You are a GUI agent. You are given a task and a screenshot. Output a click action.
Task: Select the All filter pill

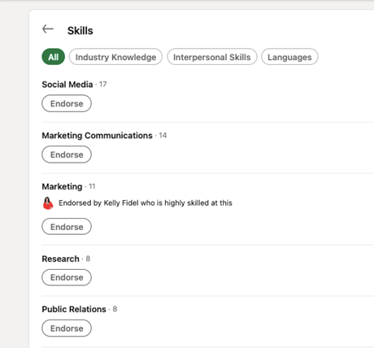coord(54,57)
